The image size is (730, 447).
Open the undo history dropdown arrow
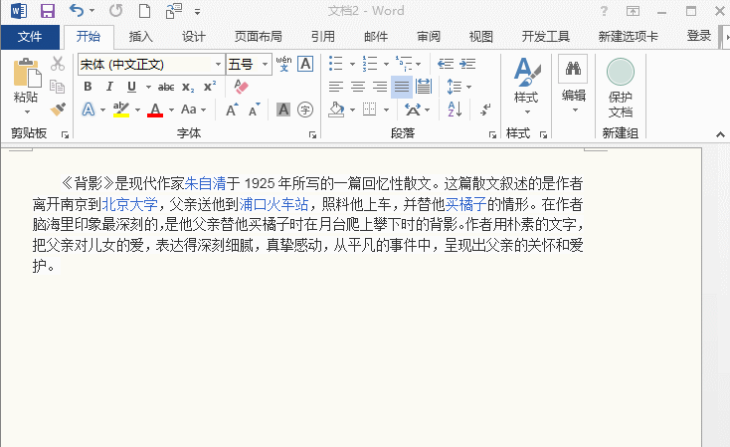click(x=92, y=11)
